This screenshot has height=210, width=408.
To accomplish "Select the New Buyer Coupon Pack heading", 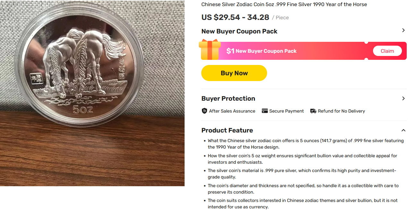I will point(239,31).
